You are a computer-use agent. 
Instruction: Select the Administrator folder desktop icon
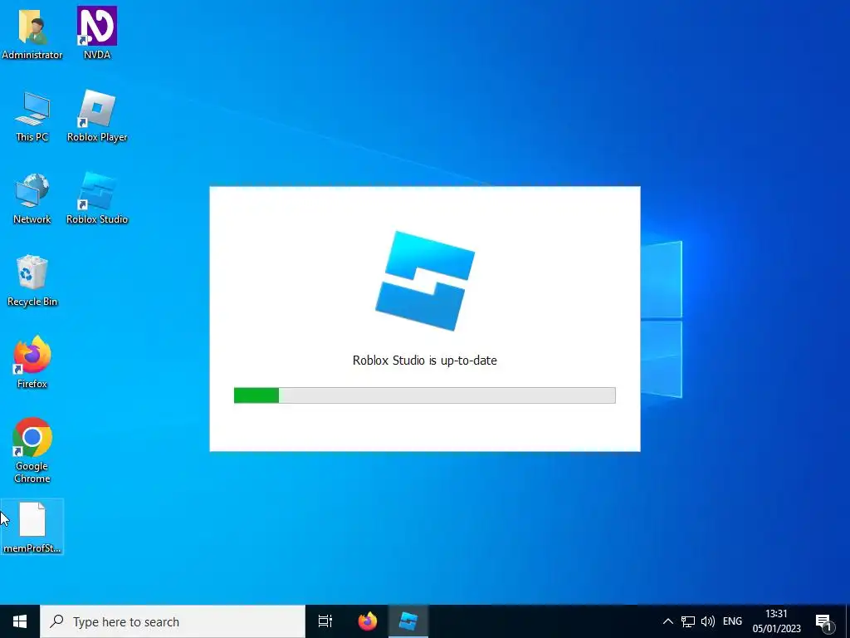pyautogui.click(x=32, y=33)
